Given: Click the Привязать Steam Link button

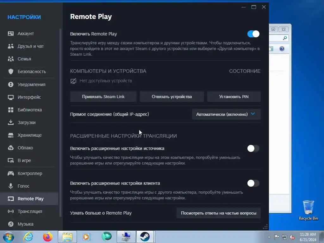Looking at the screenshot, I should (x=103, y=97).
